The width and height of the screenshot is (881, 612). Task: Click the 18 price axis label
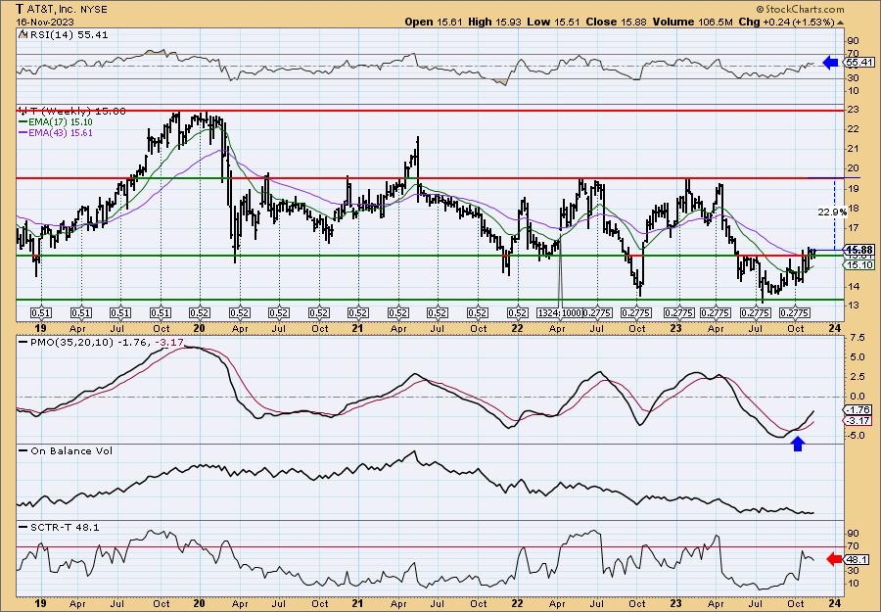click(853, 208)
